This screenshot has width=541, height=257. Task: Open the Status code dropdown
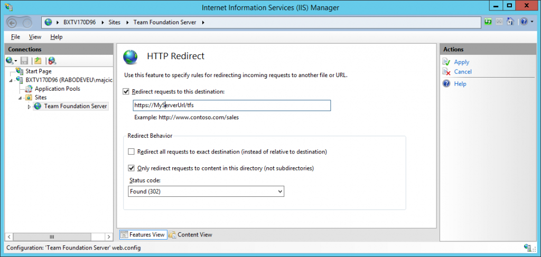pyautogui.click(x=206, y=191)
